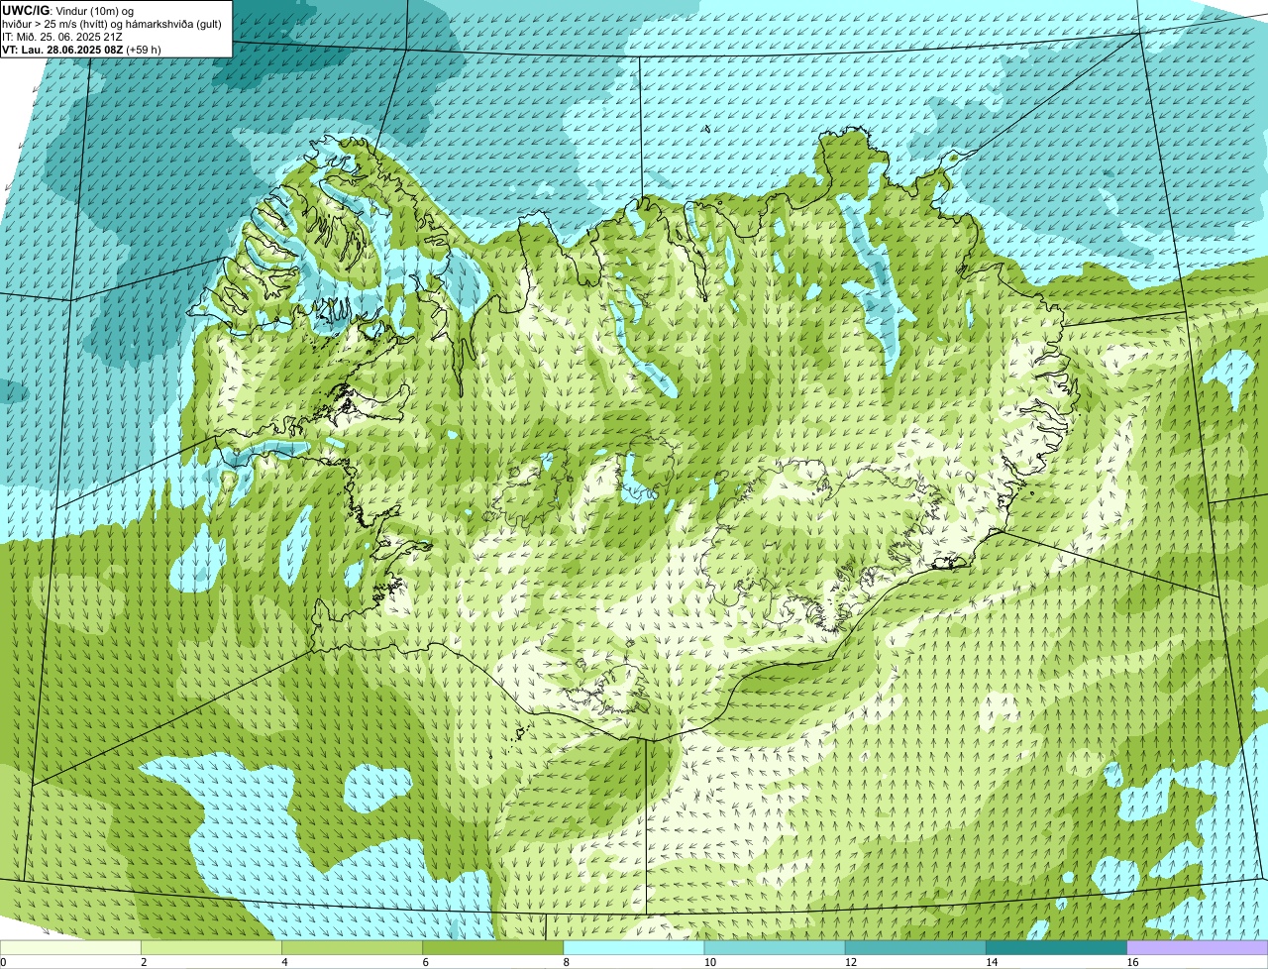Choose the 12–14 m/s teal legend swatch
1268x969 pixels.
(x=915, y=948)
